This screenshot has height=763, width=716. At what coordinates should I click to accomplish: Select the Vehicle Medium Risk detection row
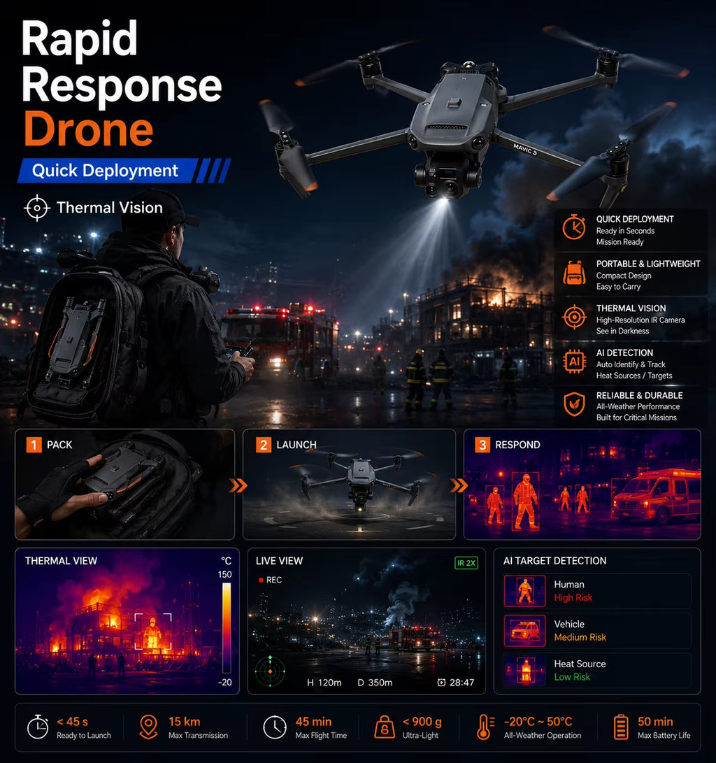(597, 631)
